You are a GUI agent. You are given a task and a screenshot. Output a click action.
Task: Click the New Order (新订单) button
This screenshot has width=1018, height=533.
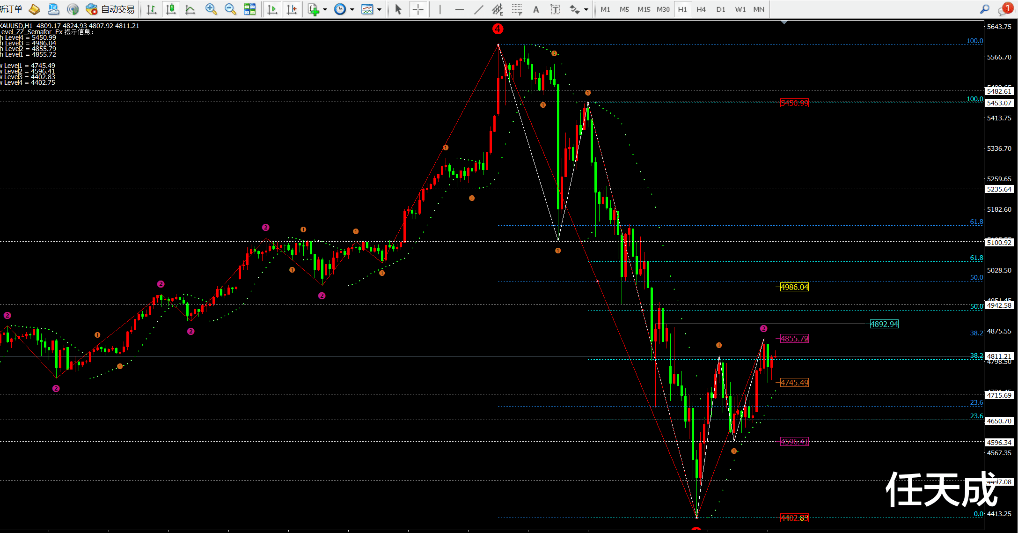tap(11, 9)
